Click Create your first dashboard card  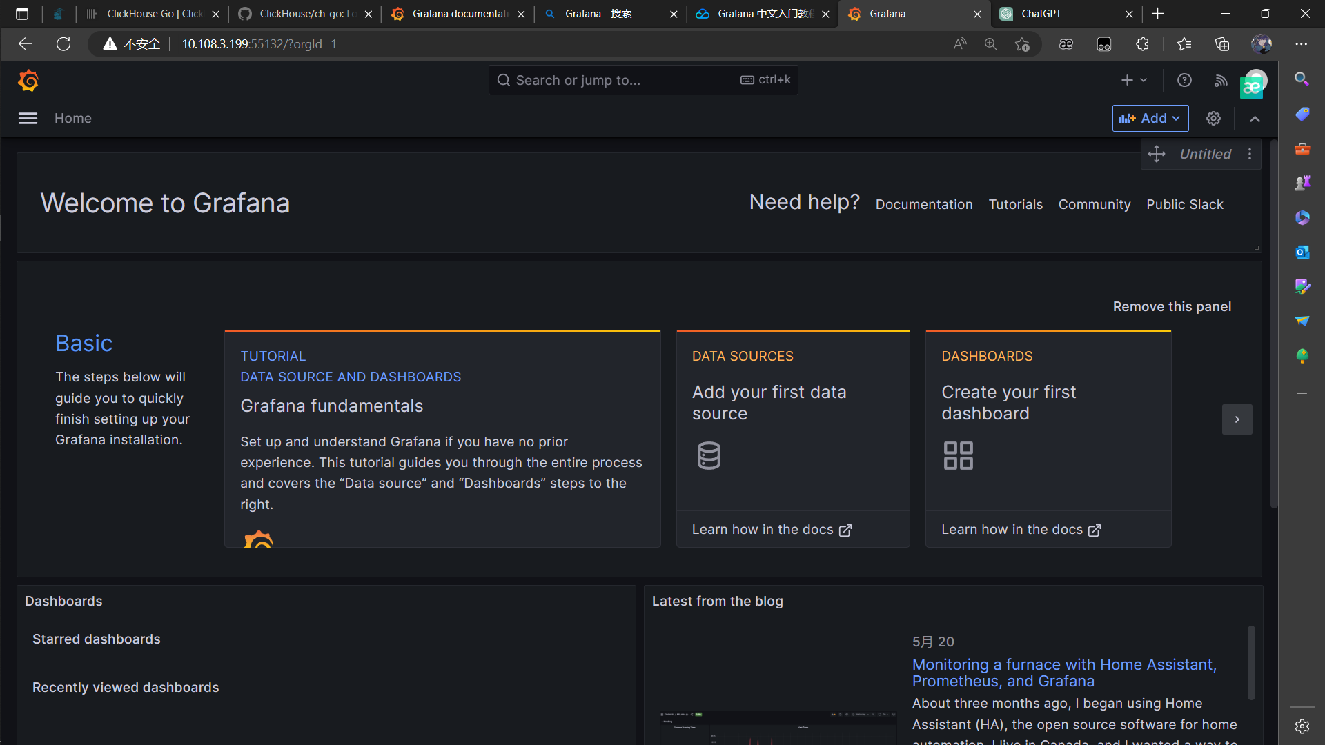1048,421
